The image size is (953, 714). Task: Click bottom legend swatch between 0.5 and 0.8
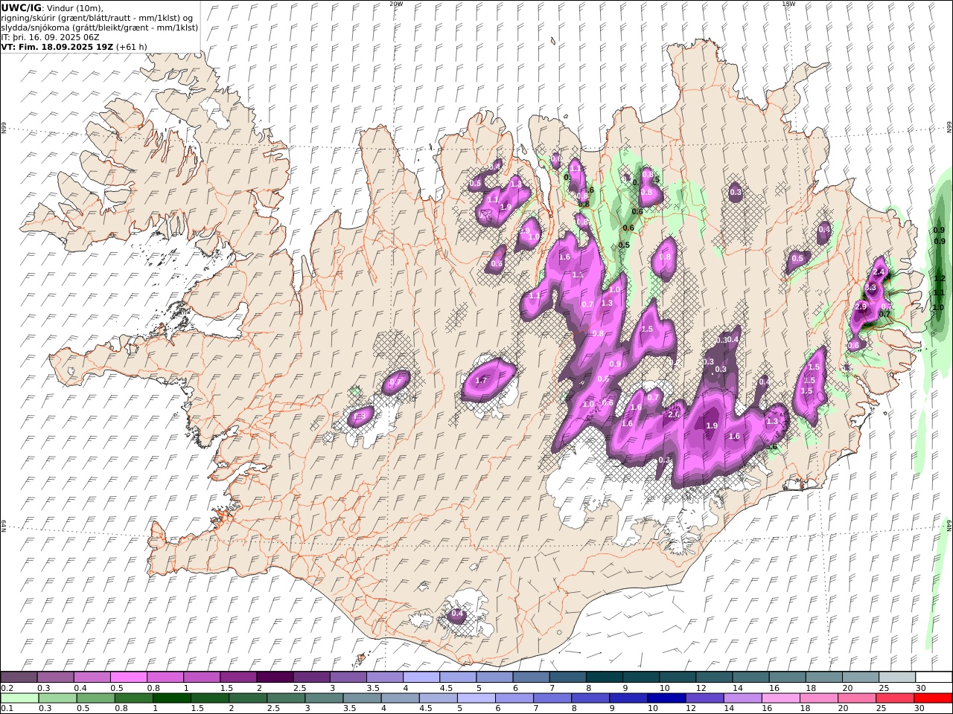(x=95, y=698)
